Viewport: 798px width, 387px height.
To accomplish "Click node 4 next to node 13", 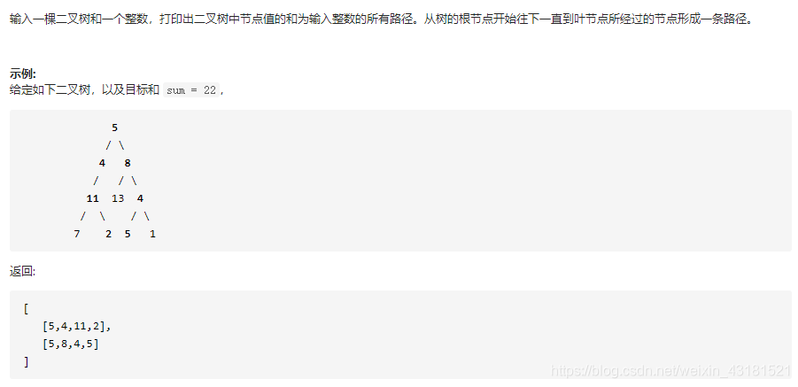I will [x=140, y=198].
